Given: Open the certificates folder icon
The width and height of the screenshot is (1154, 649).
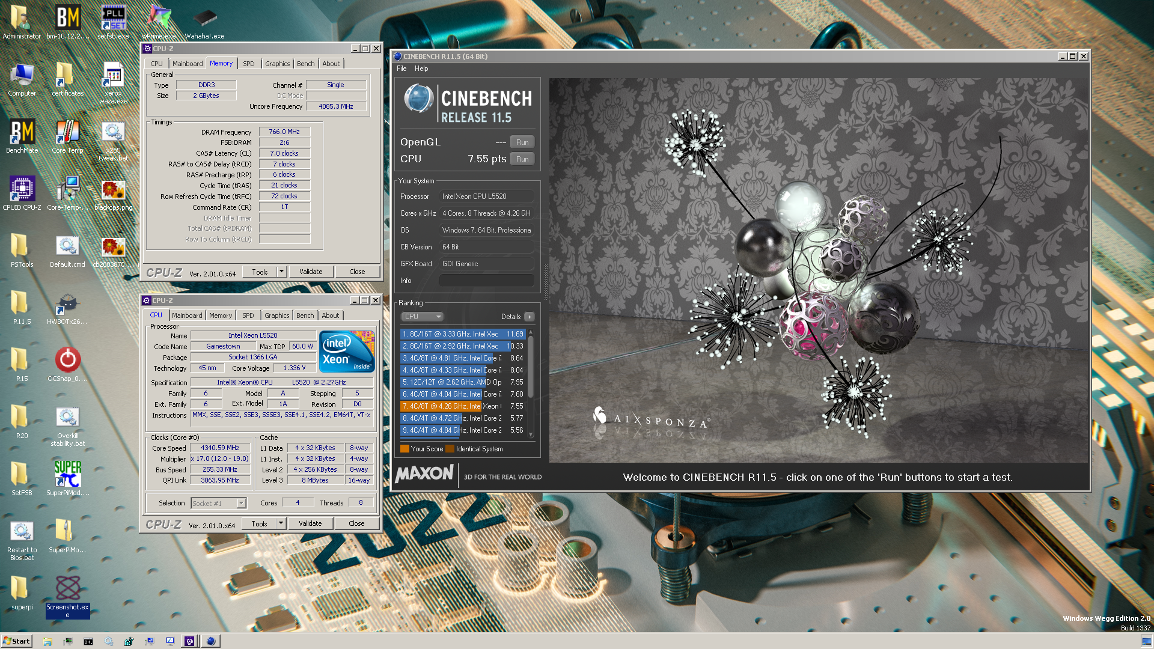Looking at the screenshot, I should [67, 79].
